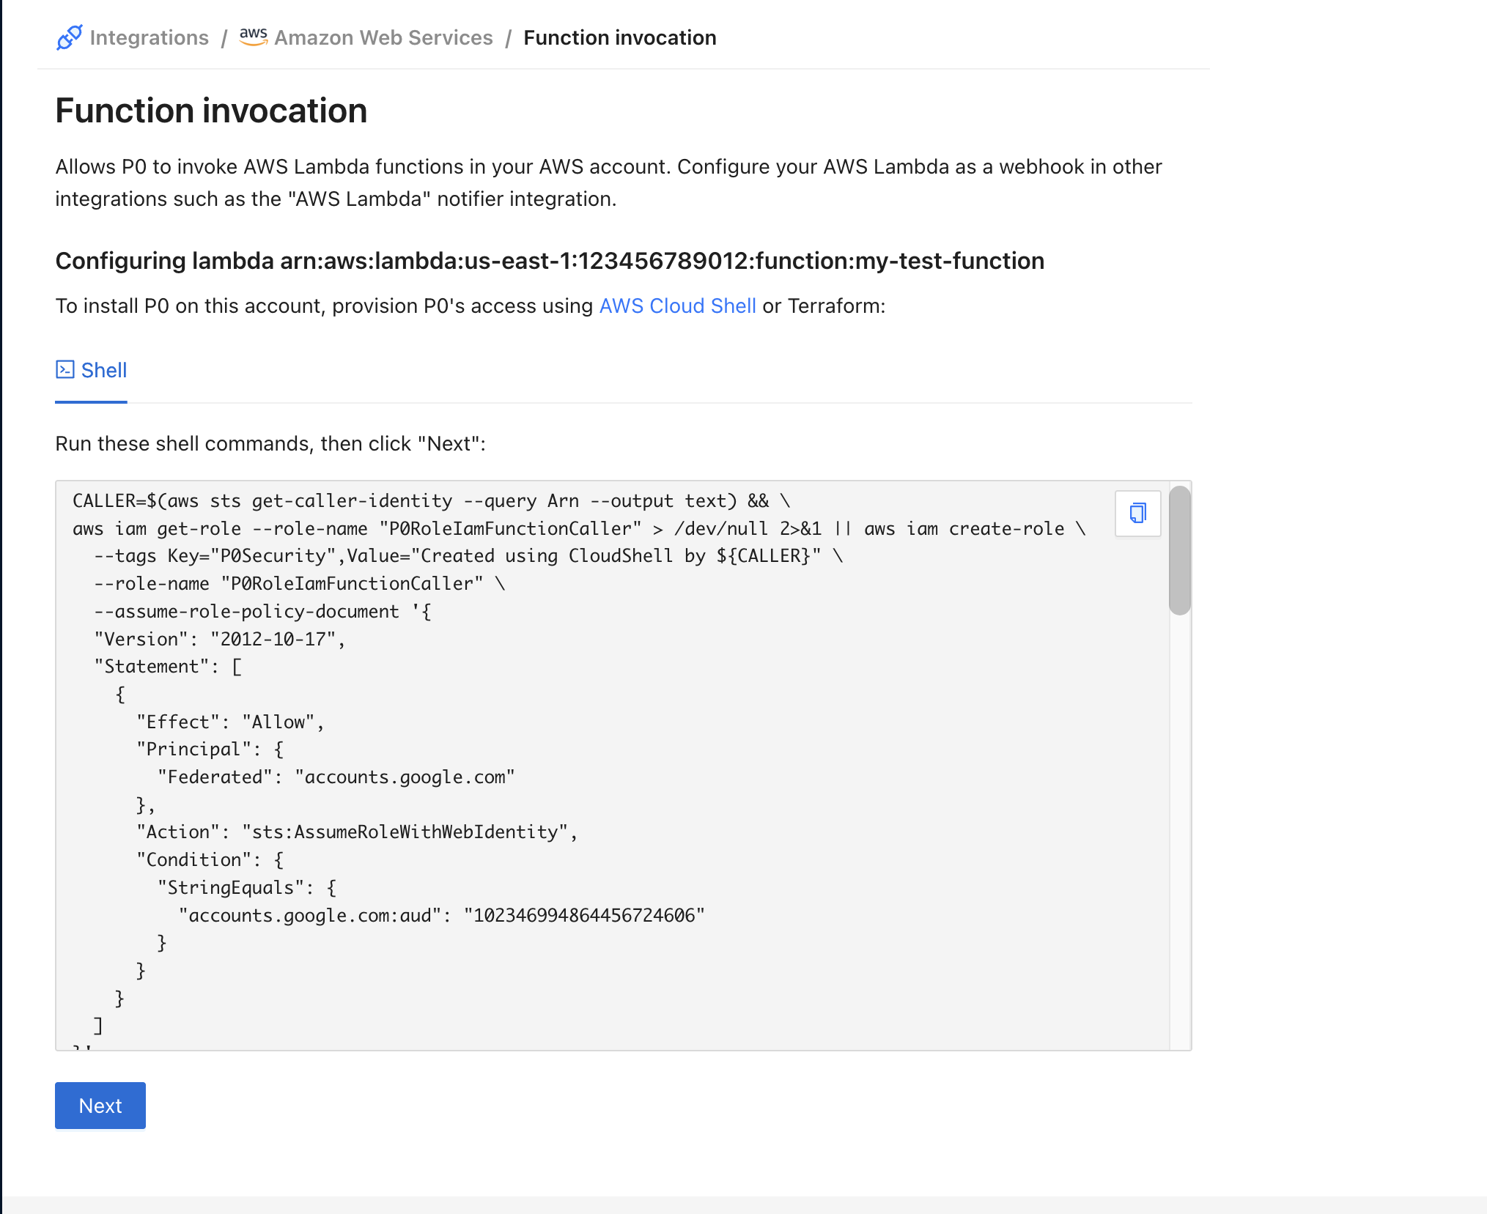Click the Shell terminal icon on tab
1487x1214 pixels.
point(65,369)
